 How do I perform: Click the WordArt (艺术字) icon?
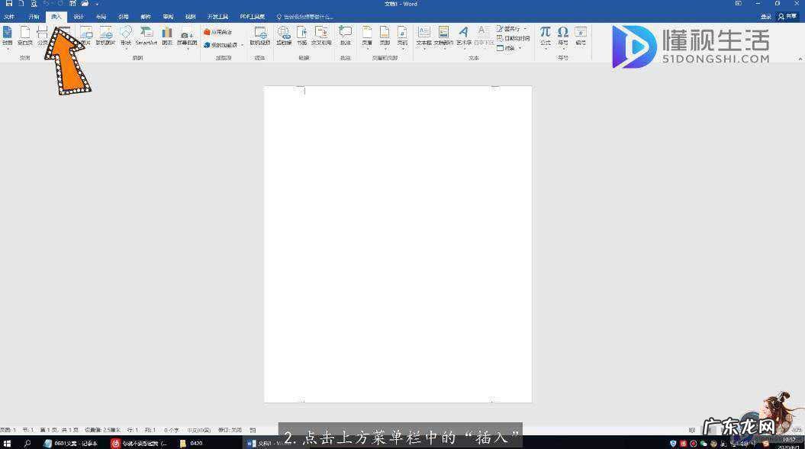click(x=463, y=34)
